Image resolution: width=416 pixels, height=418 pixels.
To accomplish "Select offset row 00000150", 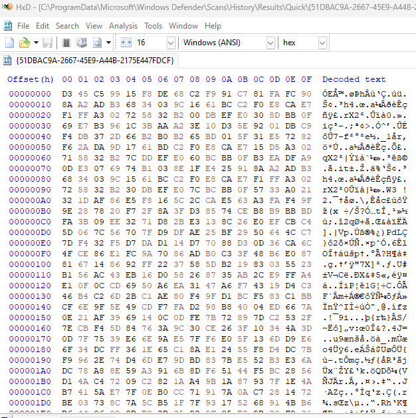I will click(x=30, y=317).
